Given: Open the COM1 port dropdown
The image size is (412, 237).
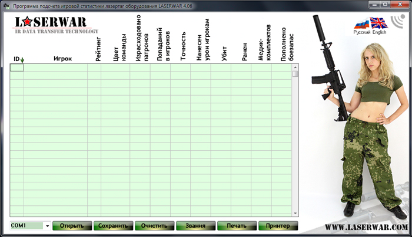Looking at the screenshot, I should (x=47, y=226).
